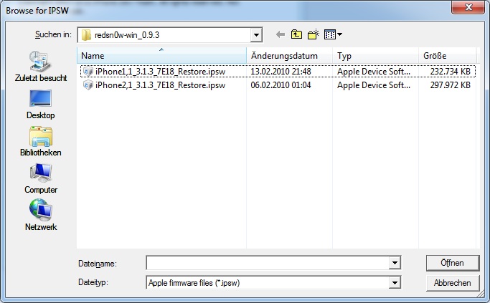Viewport: 490px width, 303px height.
Task: Expand the Dateiname dropdown arrow
Action: point(395,264)
